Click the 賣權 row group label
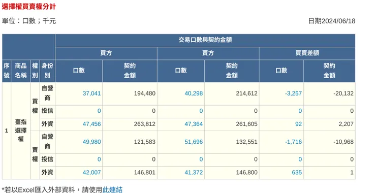376x193 pixels. pos(35,154)
